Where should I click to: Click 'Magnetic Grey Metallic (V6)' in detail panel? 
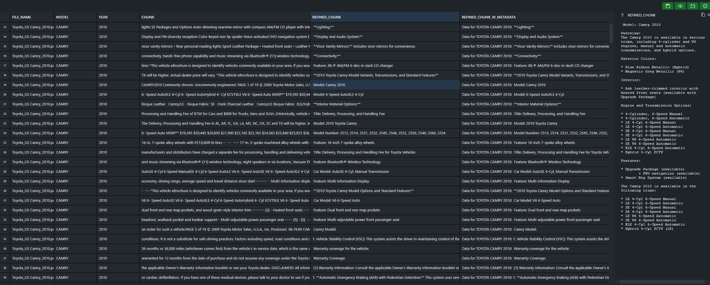point(655,71)
